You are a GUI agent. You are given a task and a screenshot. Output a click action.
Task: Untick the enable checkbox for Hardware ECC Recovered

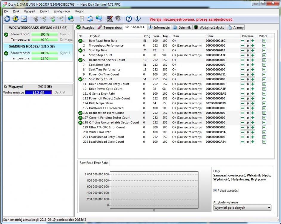coord(264,108)
